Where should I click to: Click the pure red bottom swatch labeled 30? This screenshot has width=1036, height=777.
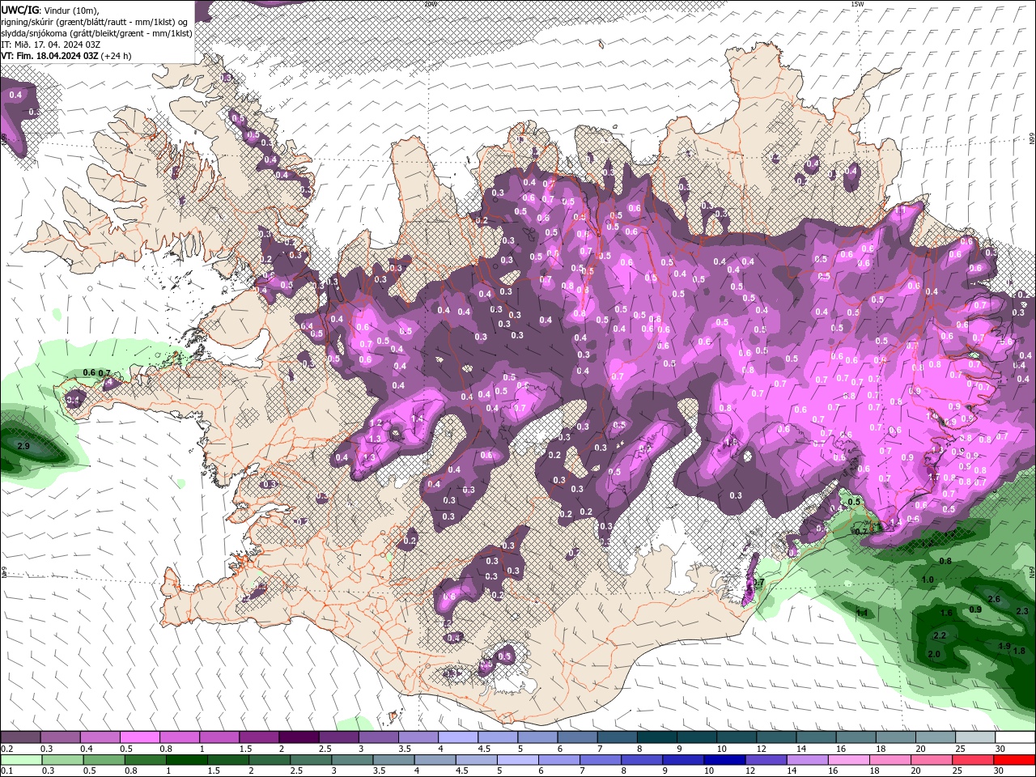pyautogui.click(x=1014, y=759)
